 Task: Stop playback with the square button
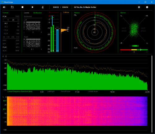pos(22,7)
